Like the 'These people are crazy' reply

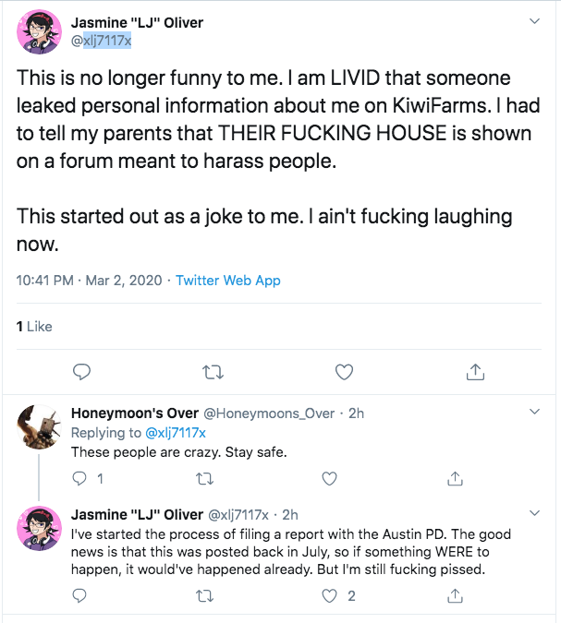[x=329, y=478]
